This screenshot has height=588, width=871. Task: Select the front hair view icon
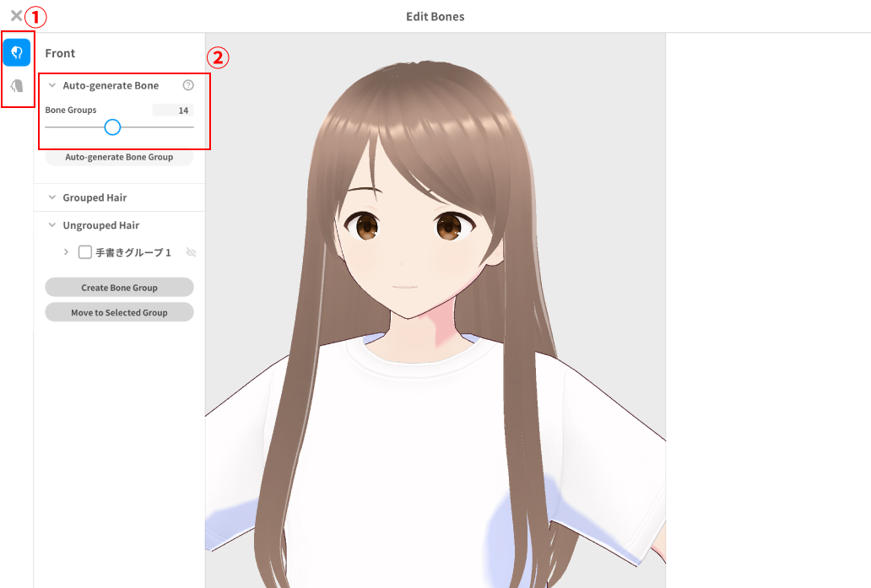(x=17, y=52)
